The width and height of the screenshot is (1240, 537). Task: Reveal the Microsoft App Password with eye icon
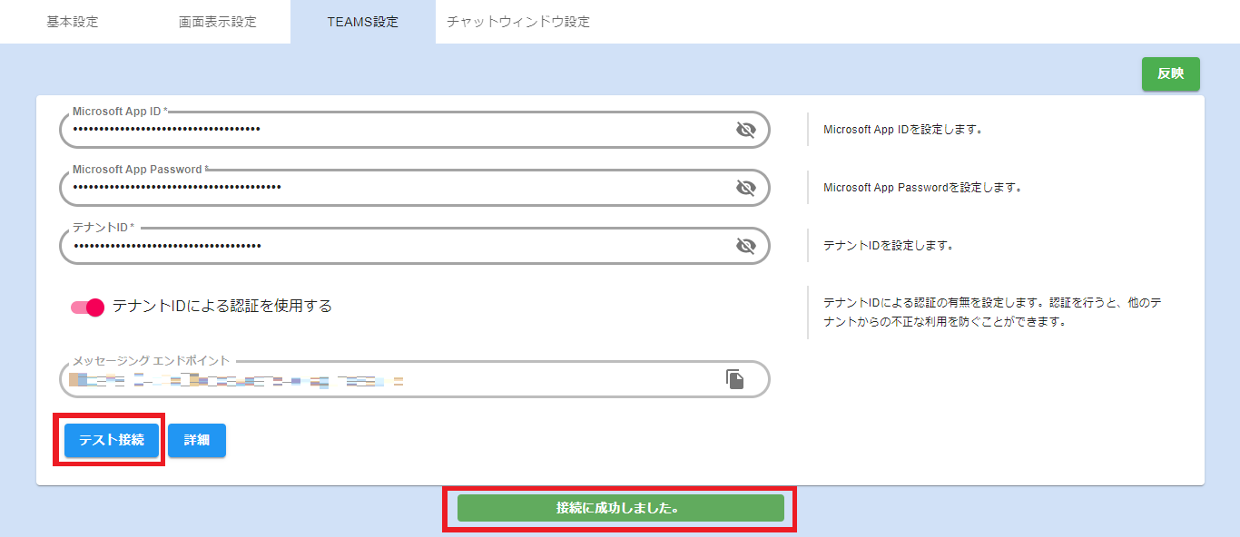pos(745,188)
